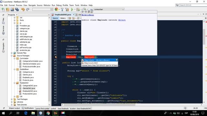This screenshot has width=207, height=116.
Task: Open index.jsp in Projects tree
Action: point(23,45)
